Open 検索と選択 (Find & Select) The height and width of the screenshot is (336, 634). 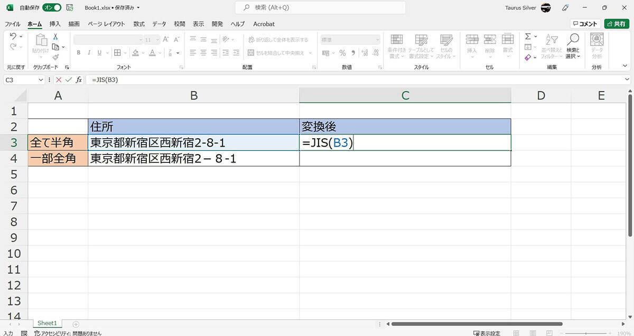click(x=573, y=46)
